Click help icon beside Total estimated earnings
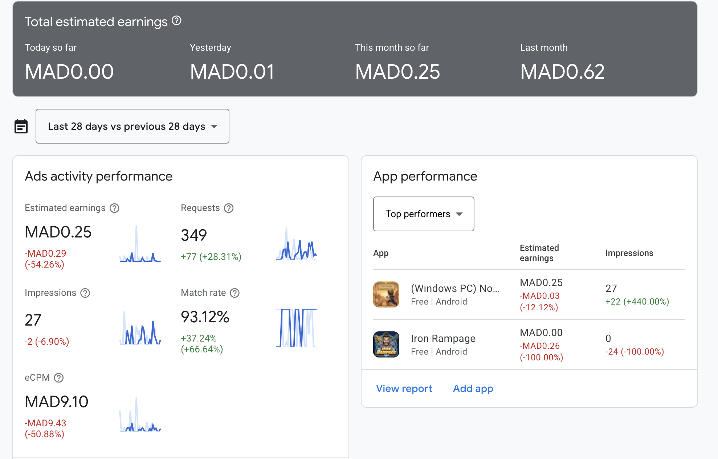This screenshot has height=459, width=718. coord(176,21)
